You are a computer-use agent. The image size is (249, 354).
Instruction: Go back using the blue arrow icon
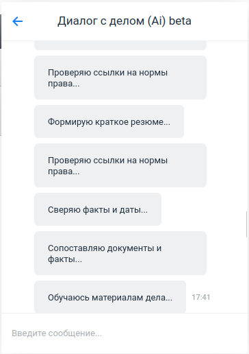pos(18,21)
